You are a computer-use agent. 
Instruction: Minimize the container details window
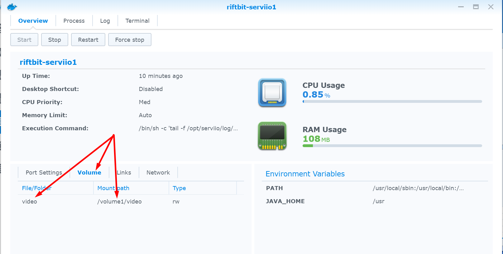pyautogui.click(x=461, y=7)
